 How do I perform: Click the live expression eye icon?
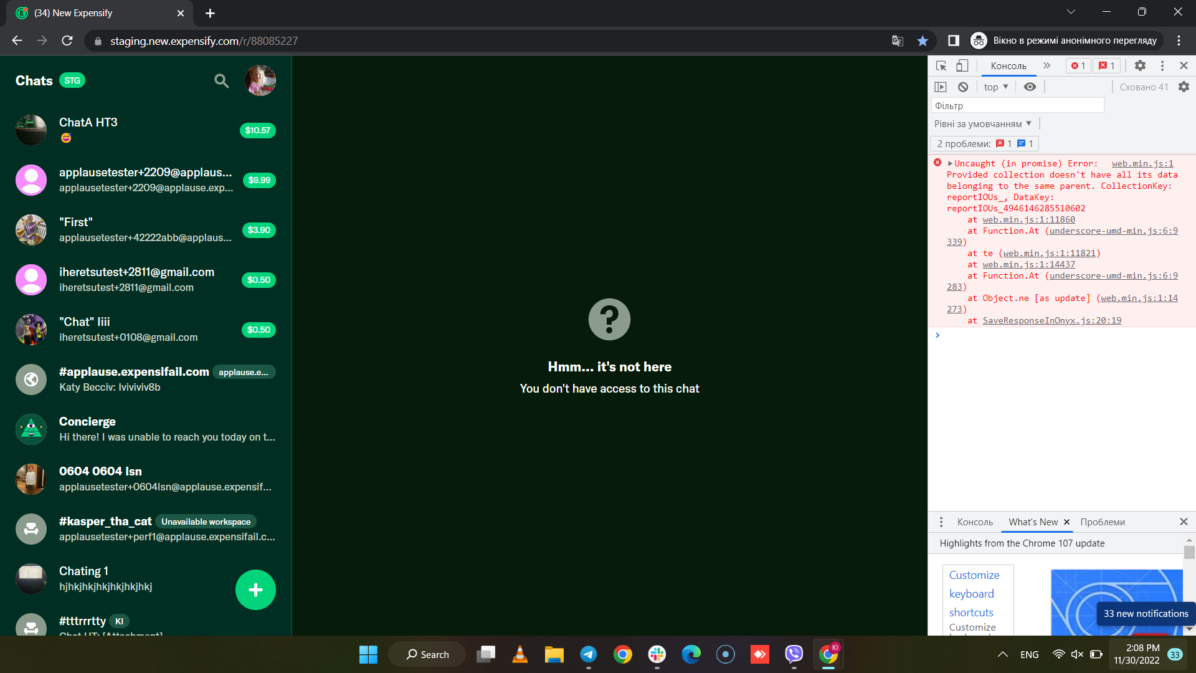[x=1030, y=87]
